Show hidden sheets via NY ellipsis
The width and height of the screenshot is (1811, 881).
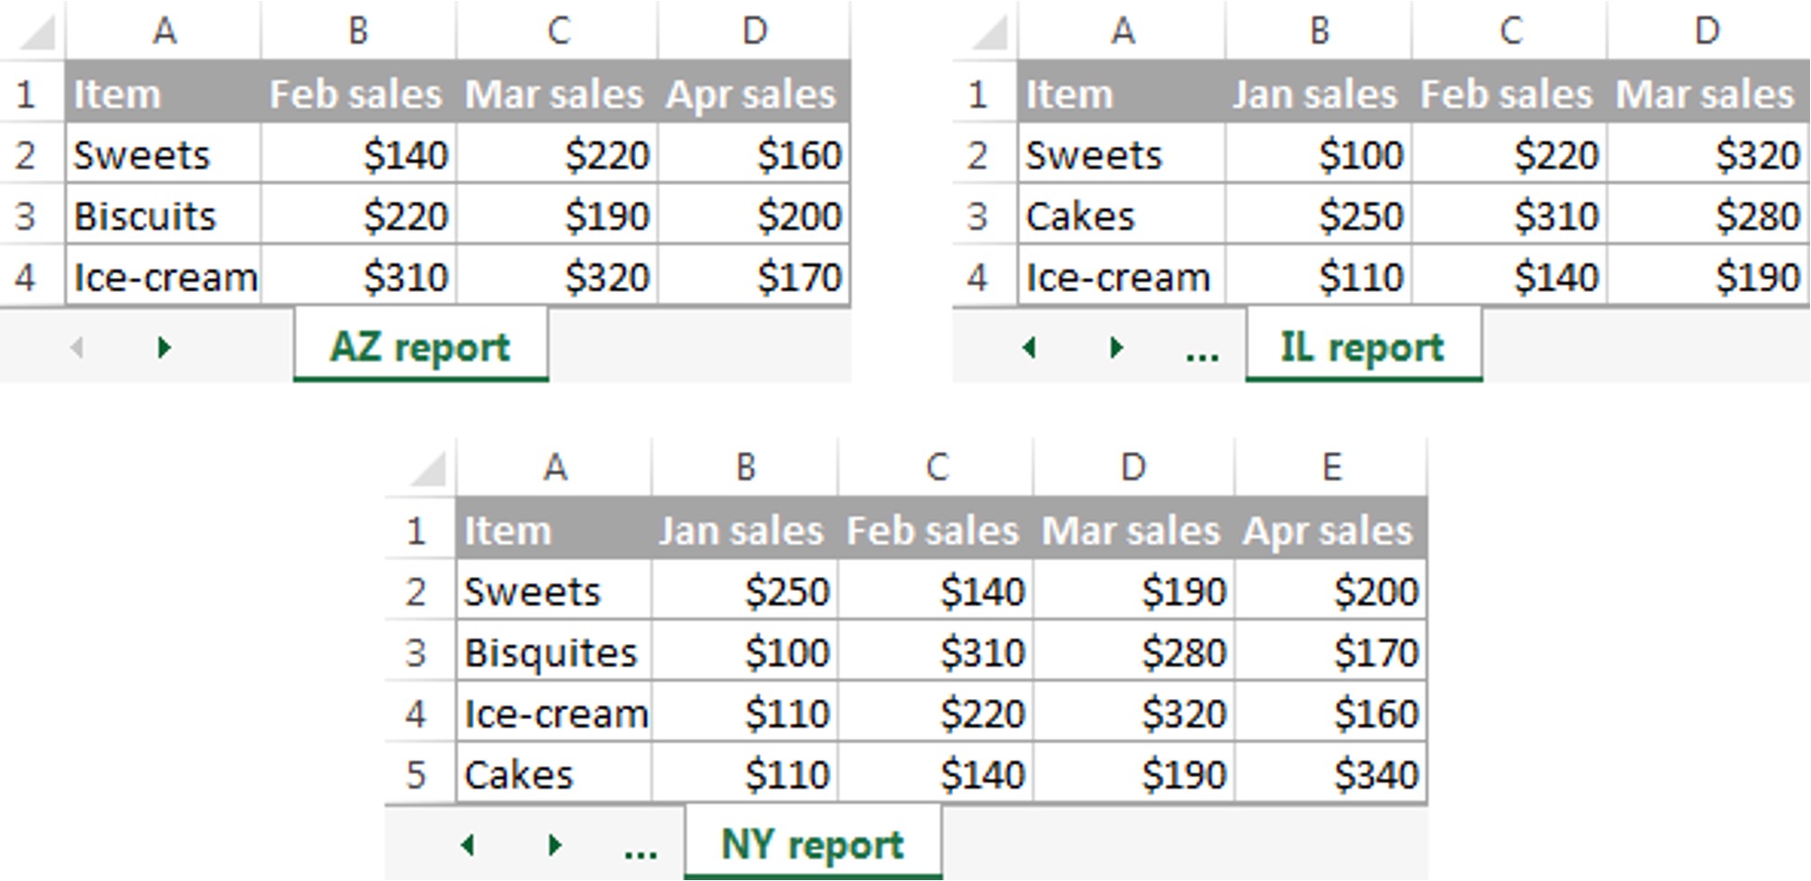[x=641, y=847]
